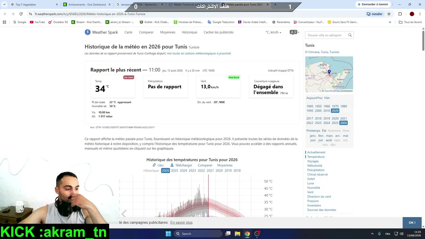Image resolution: width=425 pixels, height=239 pixels.
Task: Jump to the Humidité section
Action: [x=313, y=188]
